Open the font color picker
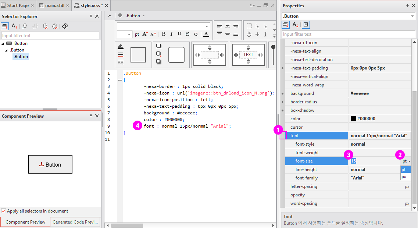Viewport: 418px width, 228px height. tap(206, 34)
